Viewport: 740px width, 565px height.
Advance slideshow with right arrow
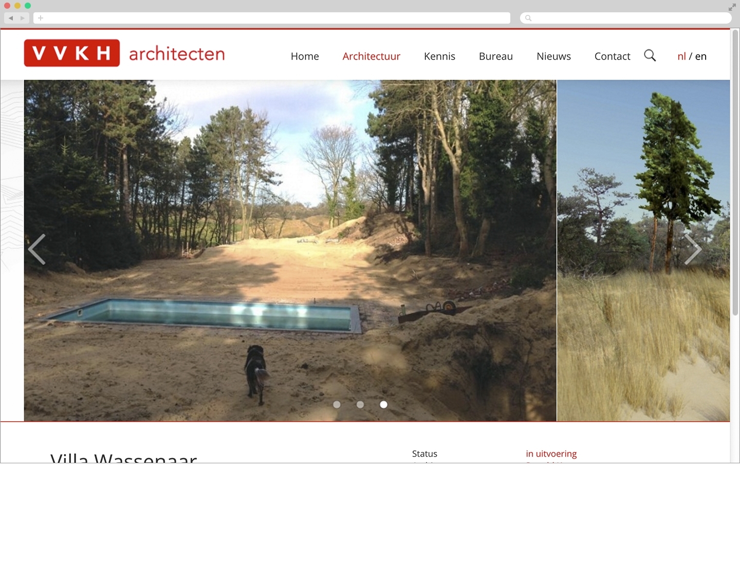point(693,250)
